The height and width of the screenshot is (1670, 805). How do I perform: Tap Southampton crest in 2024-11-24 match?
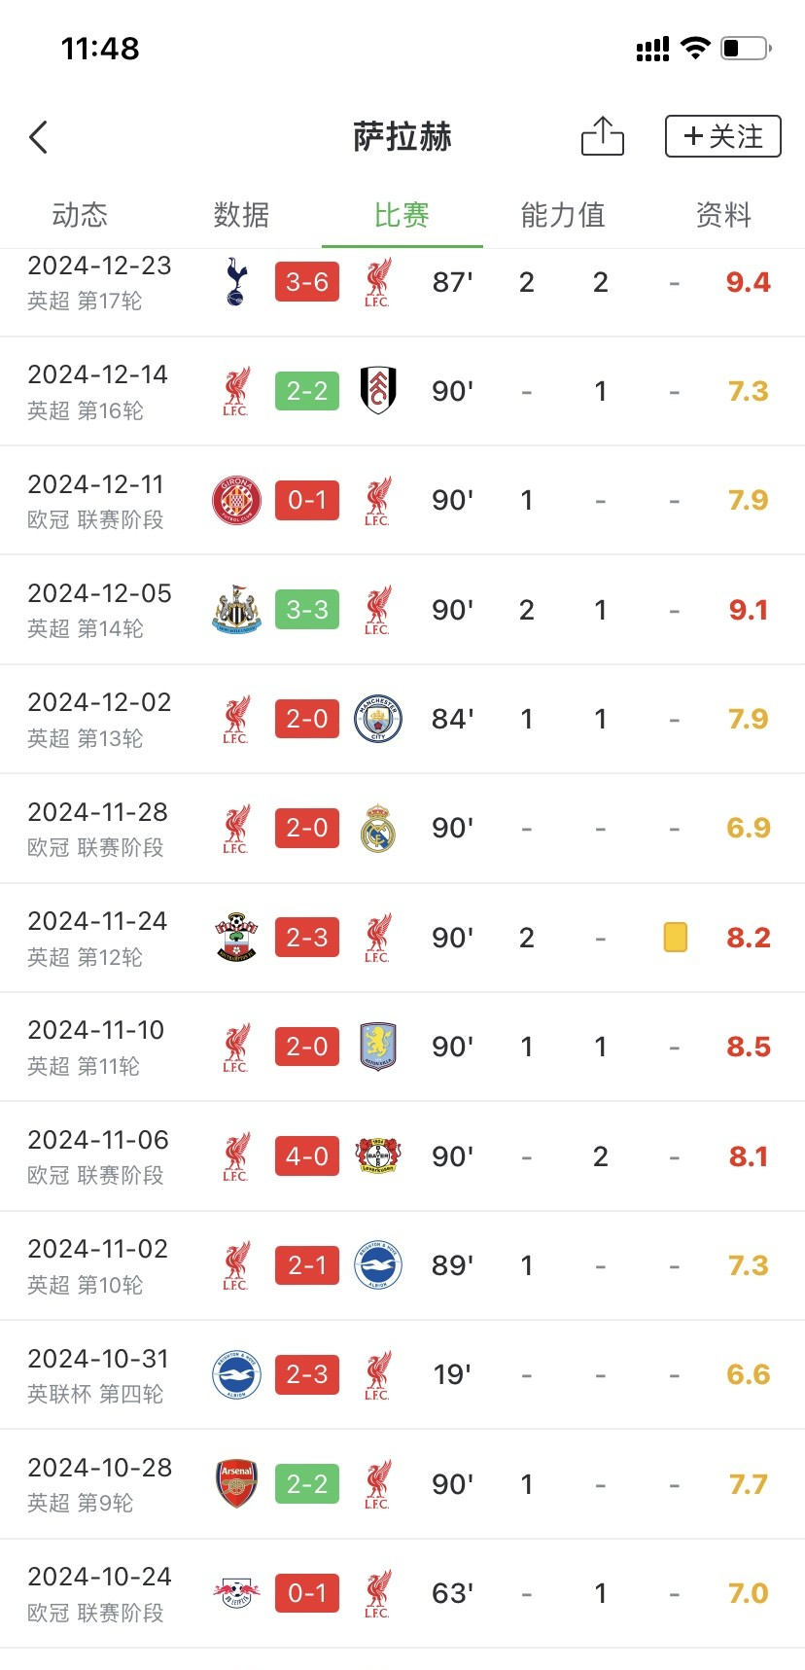click(x=236, y=938)
